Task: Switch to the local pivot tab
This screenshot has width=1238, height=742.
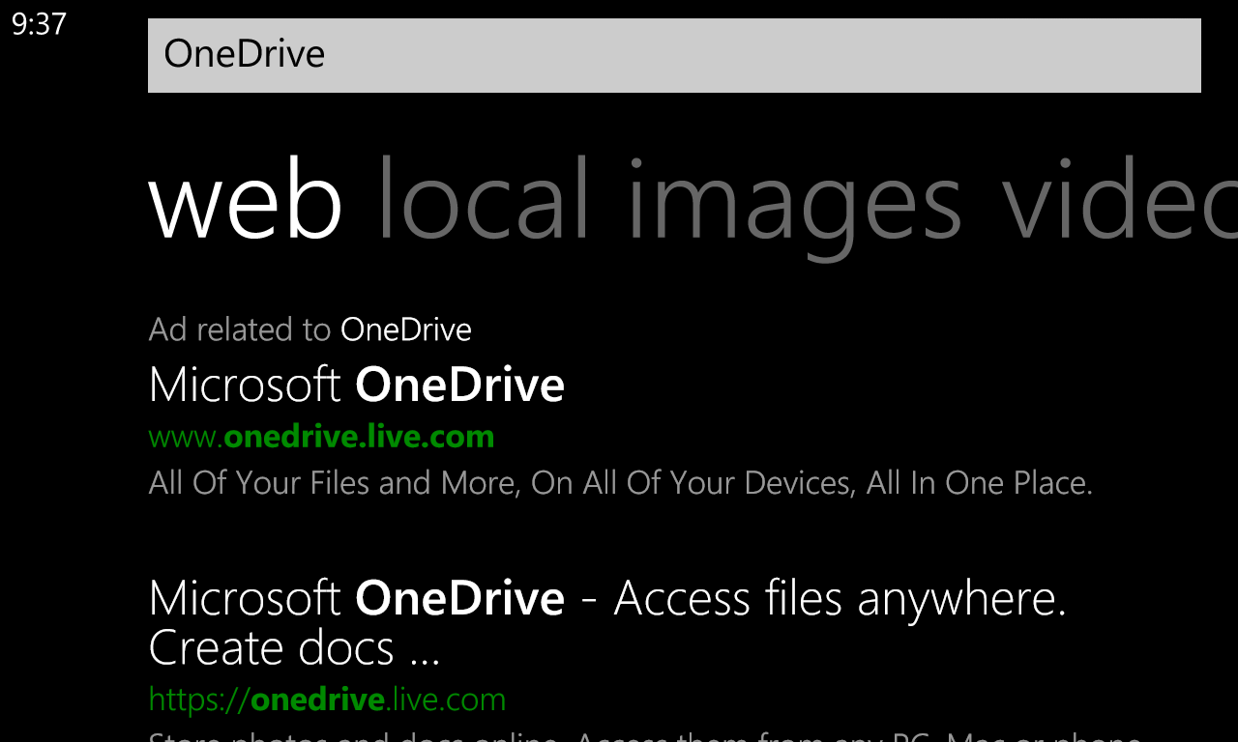Action: point(483,198)
